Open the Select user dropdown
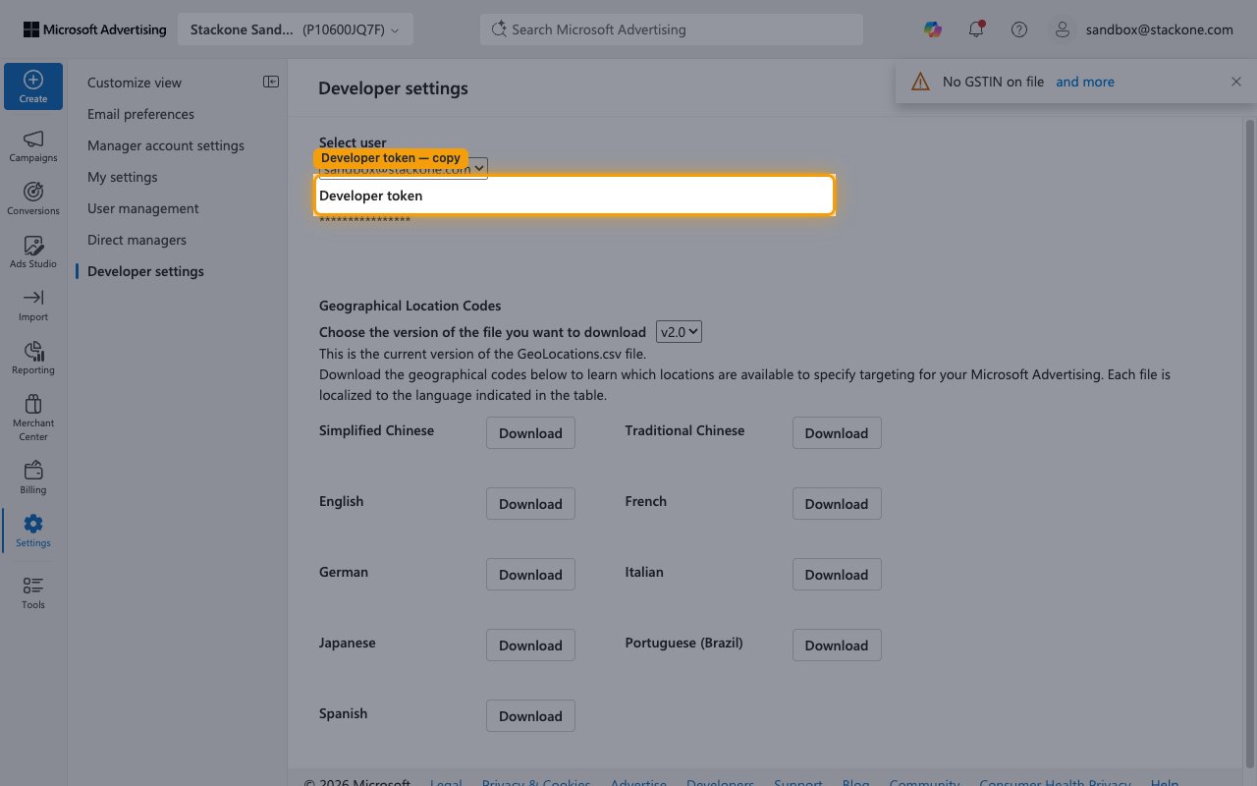The width and height of the screenshot is (1257, 786). [x=404, y=168]
